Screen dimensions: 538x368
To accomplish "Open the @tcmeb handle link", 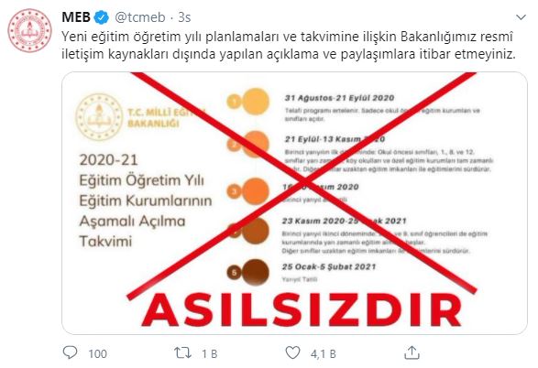I will 140,17.
